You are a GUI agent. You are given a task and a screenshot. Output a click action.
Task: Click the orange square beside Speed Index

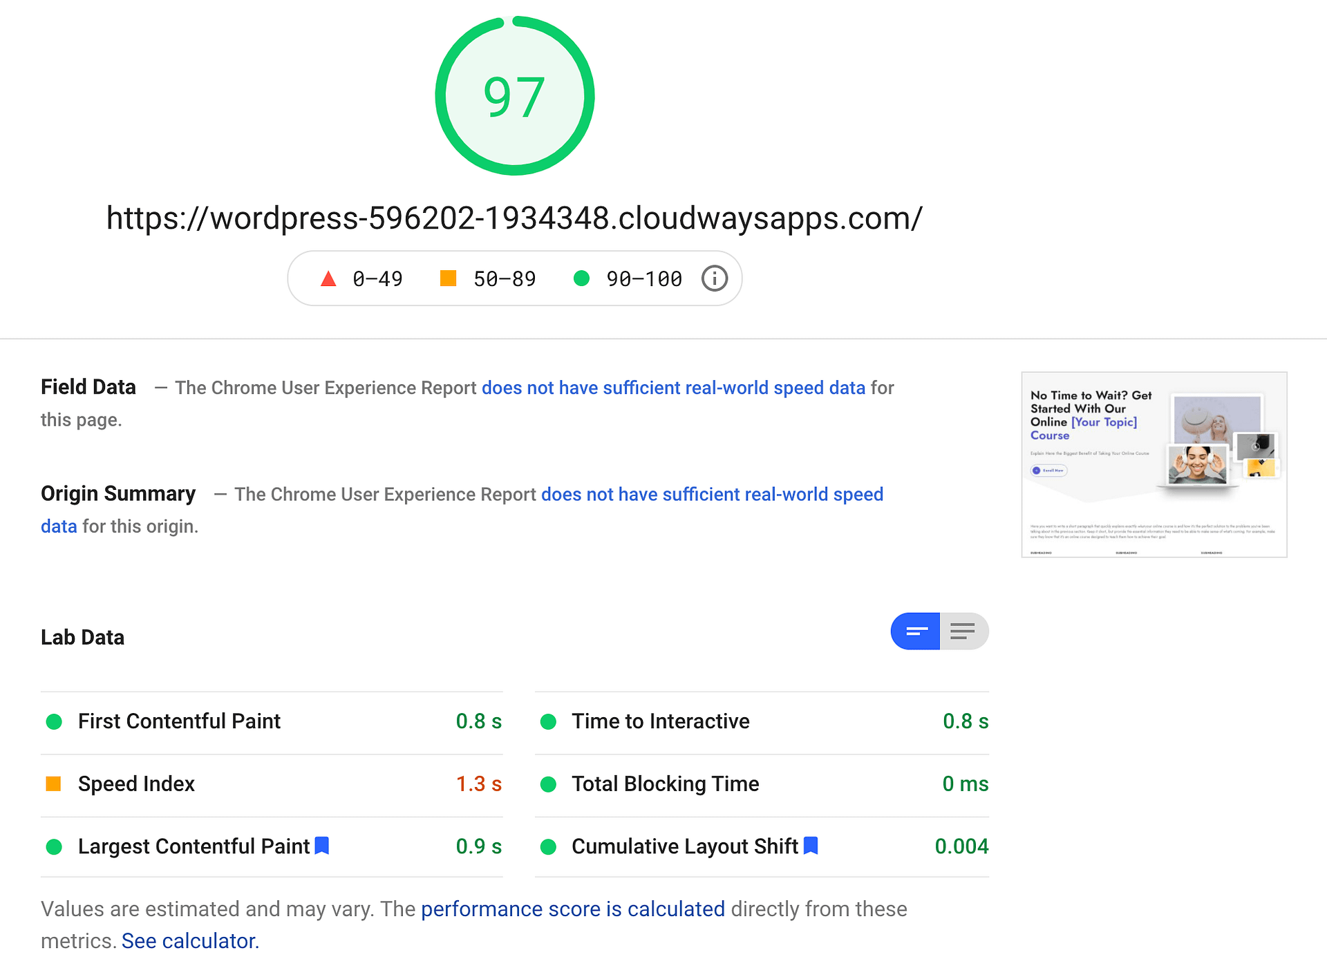55,784
